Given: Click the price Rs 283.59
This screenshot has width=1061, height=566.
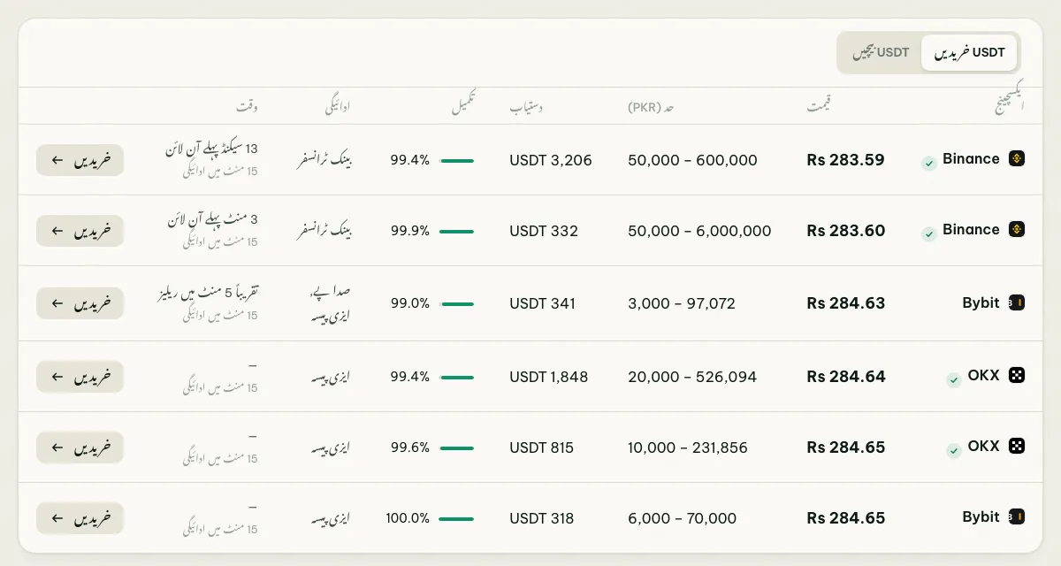Looking at the screenshot, I should click(x=845, y=160).
